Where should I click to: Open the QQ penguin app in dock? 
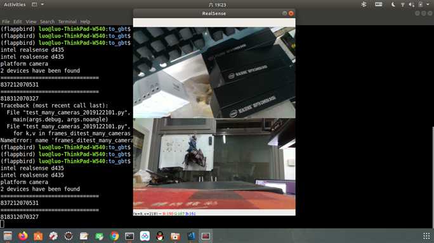(160, 236)
